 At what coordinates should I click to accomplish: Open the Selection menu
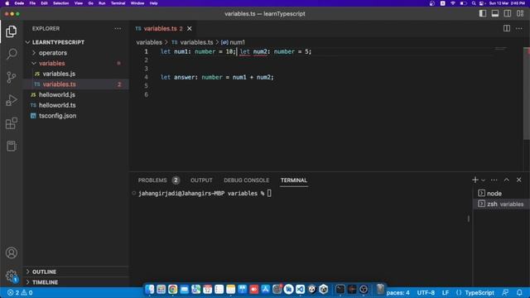click(x=60, y=3)
